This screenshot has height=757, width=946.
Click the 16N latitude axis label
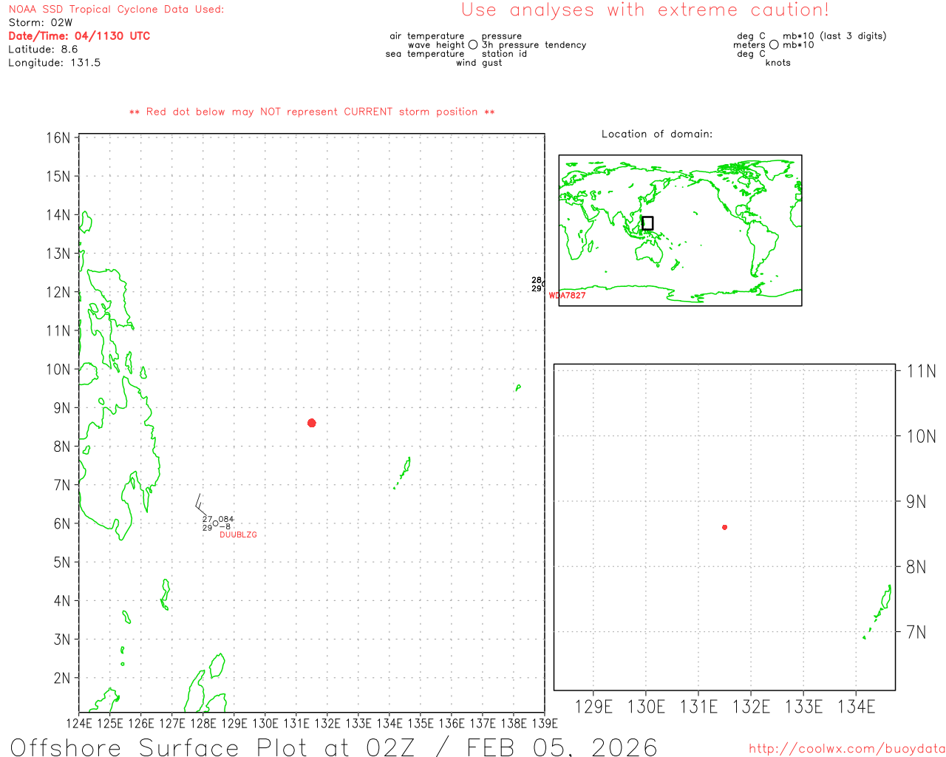(x=58, y=138)
